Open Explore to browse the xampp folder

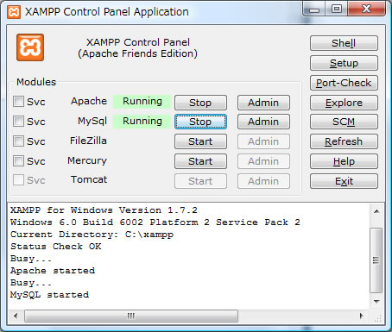[344, 103]
